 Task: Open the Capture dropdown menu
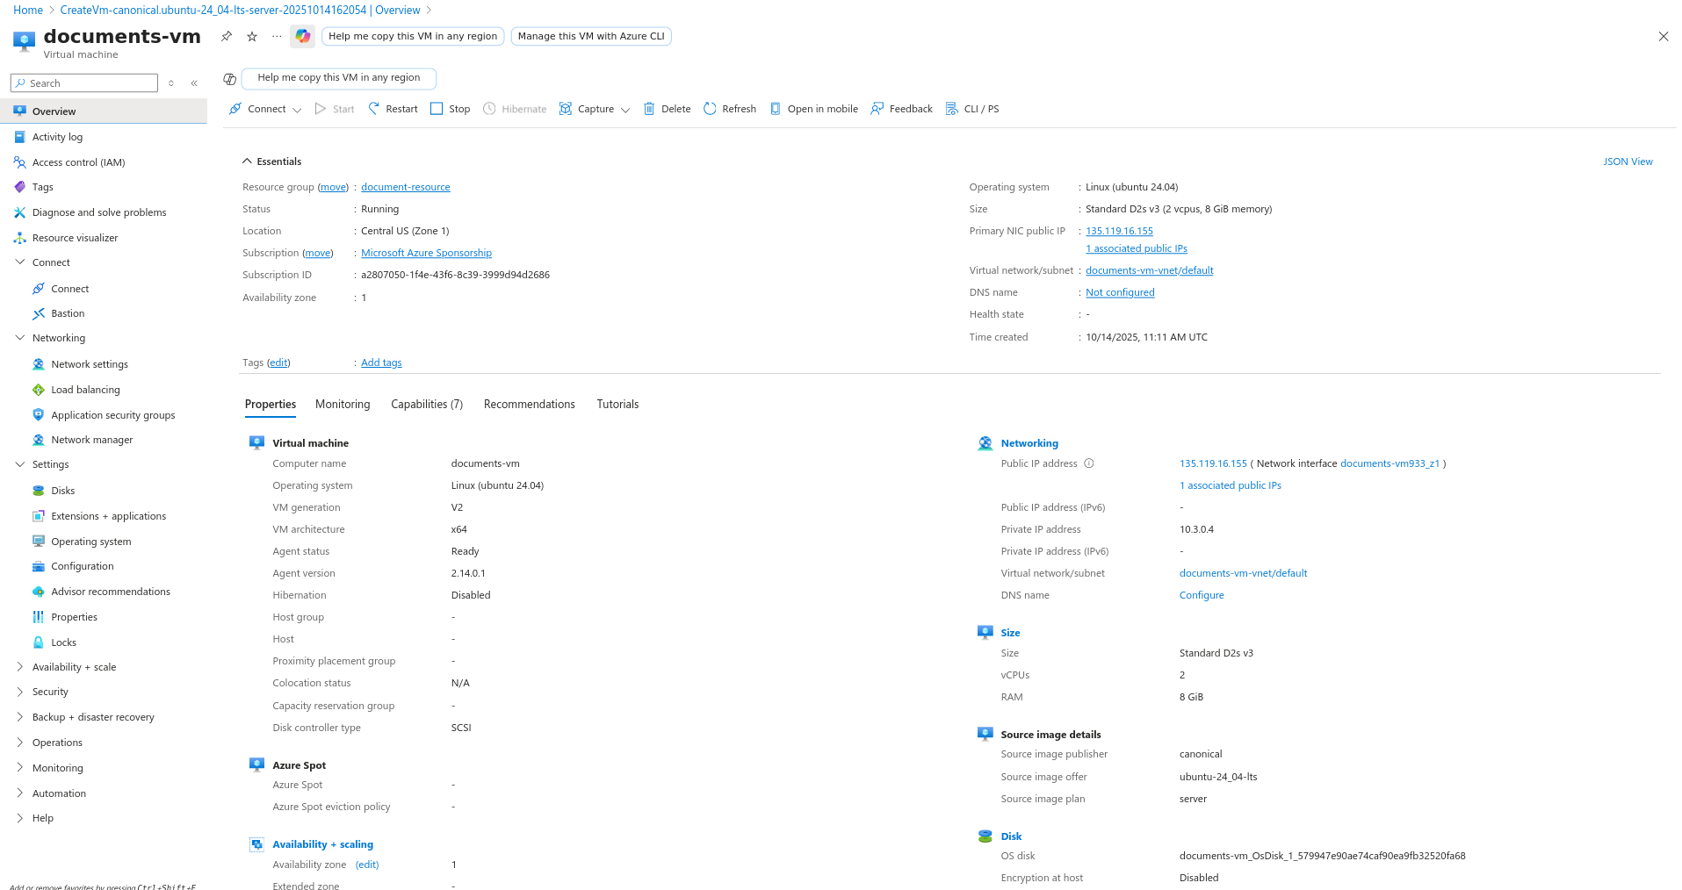tap(595, 109)
